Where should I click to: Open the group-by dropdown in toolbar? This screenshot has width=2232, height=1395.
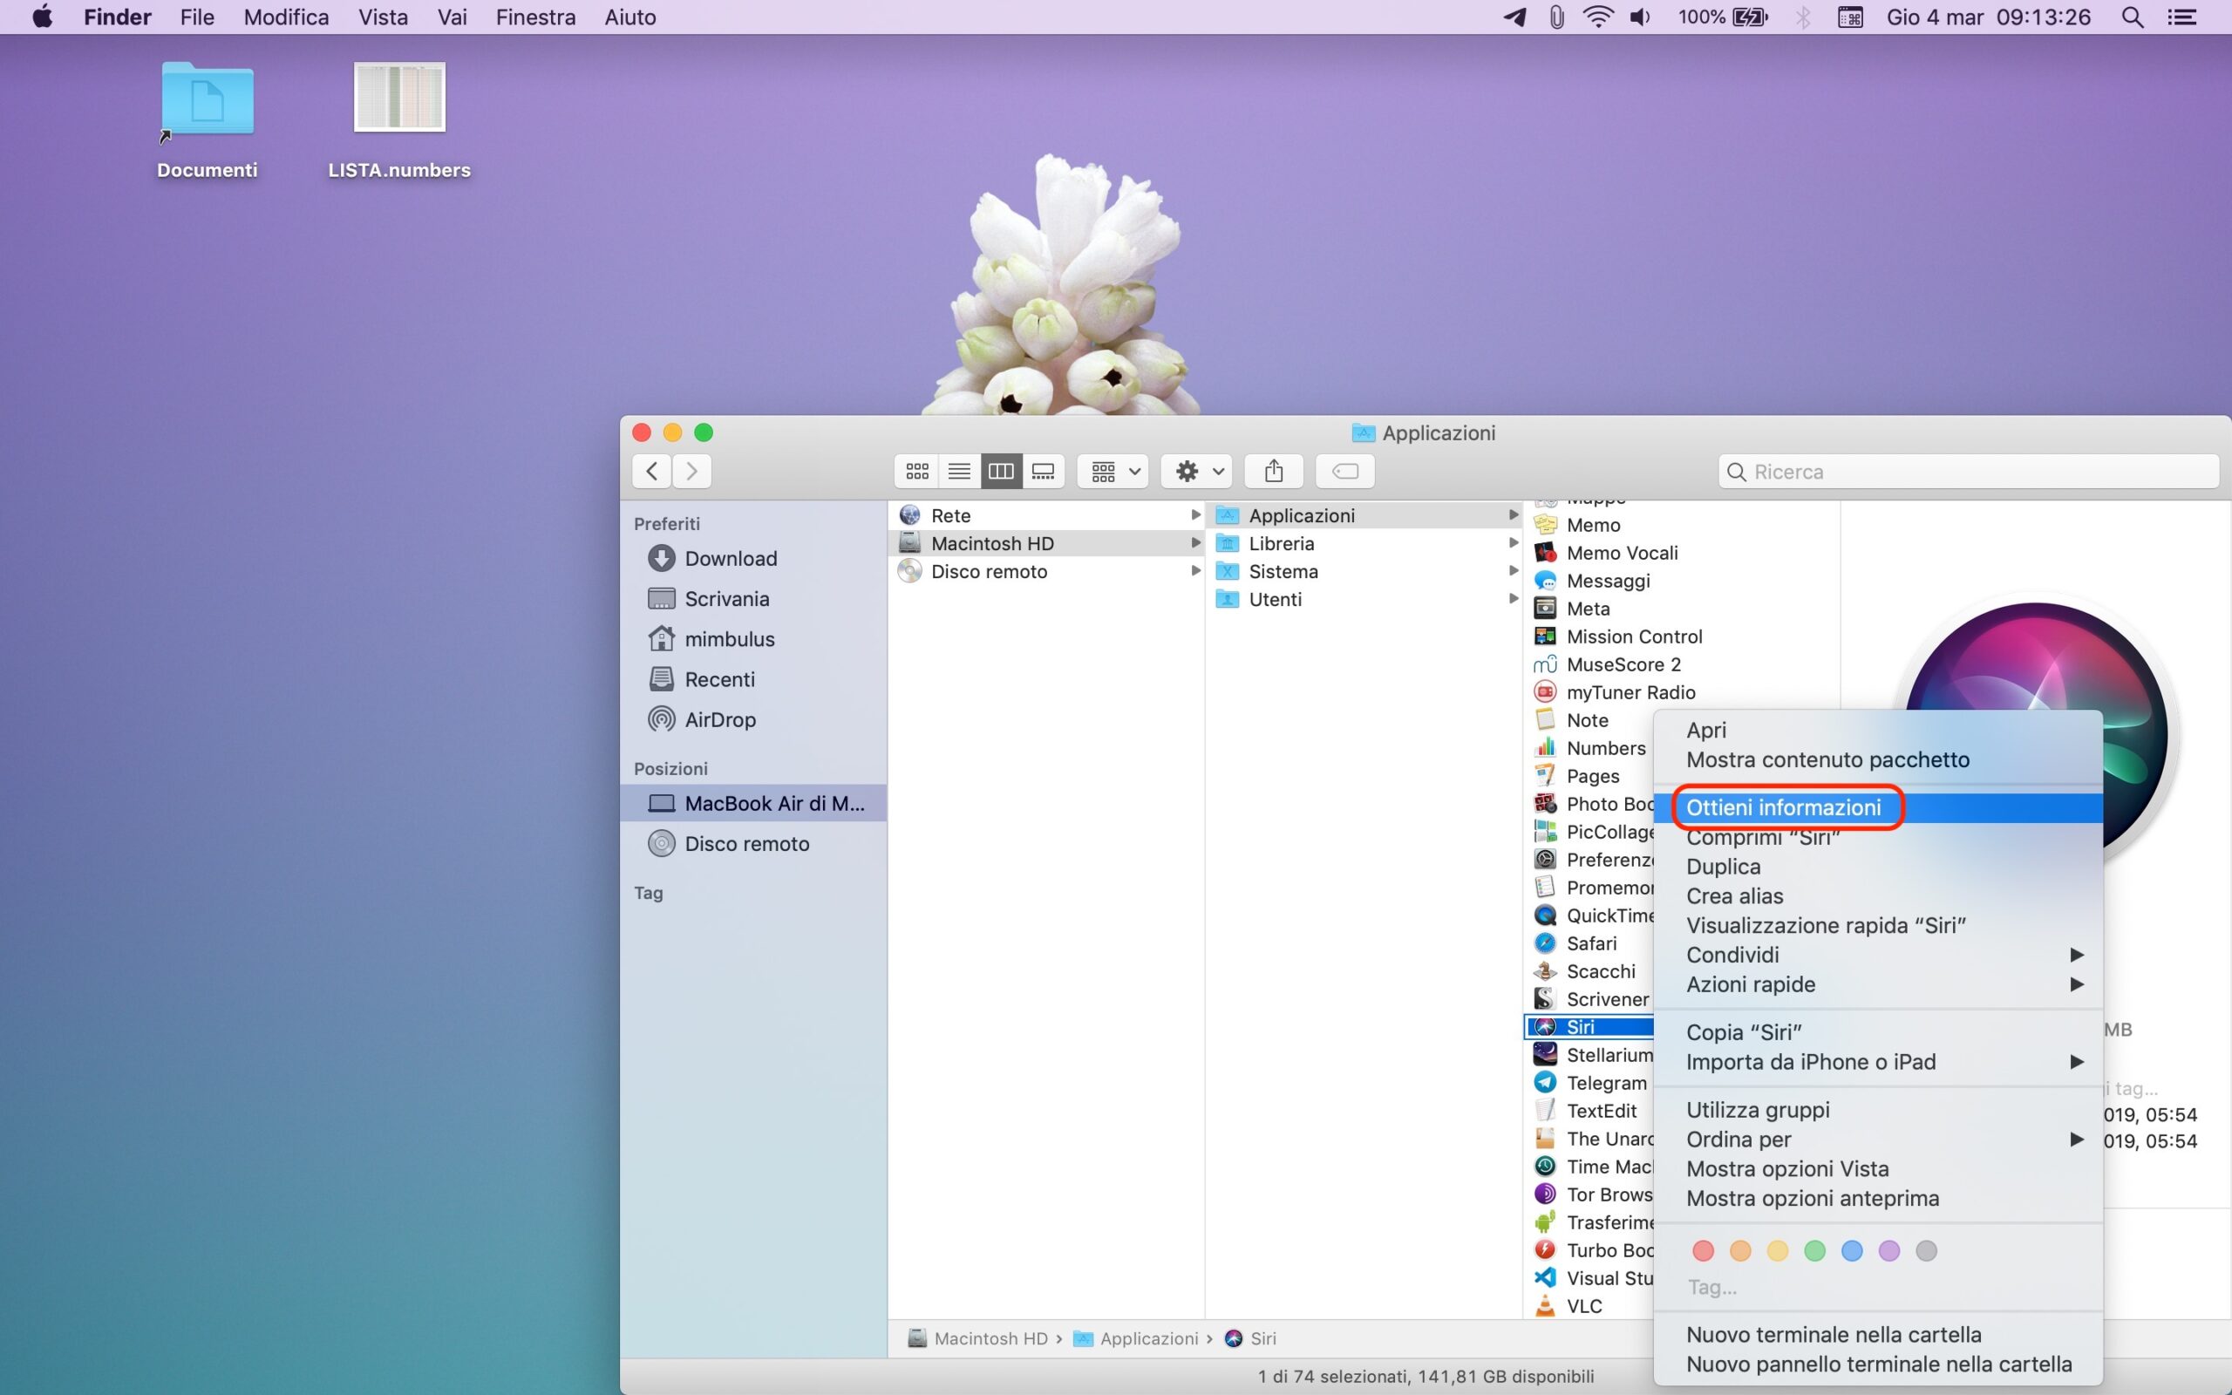pyautogui.click(x=1113, y=472)
